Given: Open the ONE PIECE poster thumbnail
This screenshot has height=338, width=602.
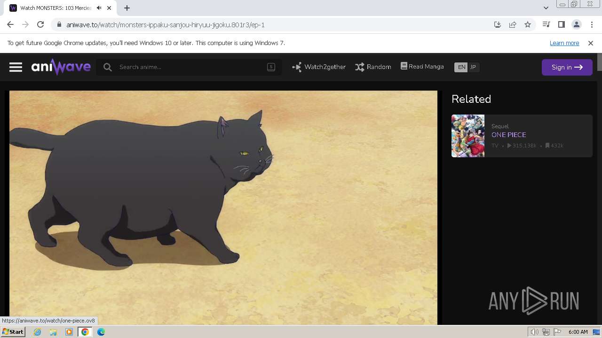Looking at the screenshot, I should [468, 136].
